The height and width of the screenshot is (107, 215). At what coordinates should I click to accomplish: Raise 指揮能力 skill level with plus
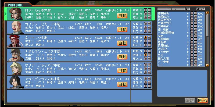click(x=192, y=17)
